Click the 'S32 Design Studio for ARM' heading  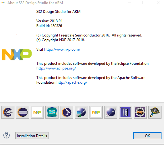click(x=58, y=12)
